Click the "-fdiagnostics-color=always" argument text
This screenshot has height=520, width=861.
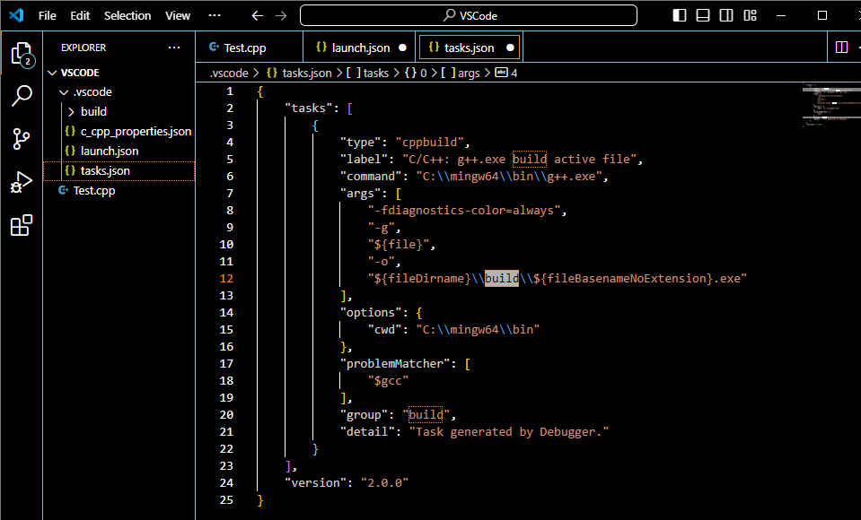pyautogui.click(x=464, y=210)
